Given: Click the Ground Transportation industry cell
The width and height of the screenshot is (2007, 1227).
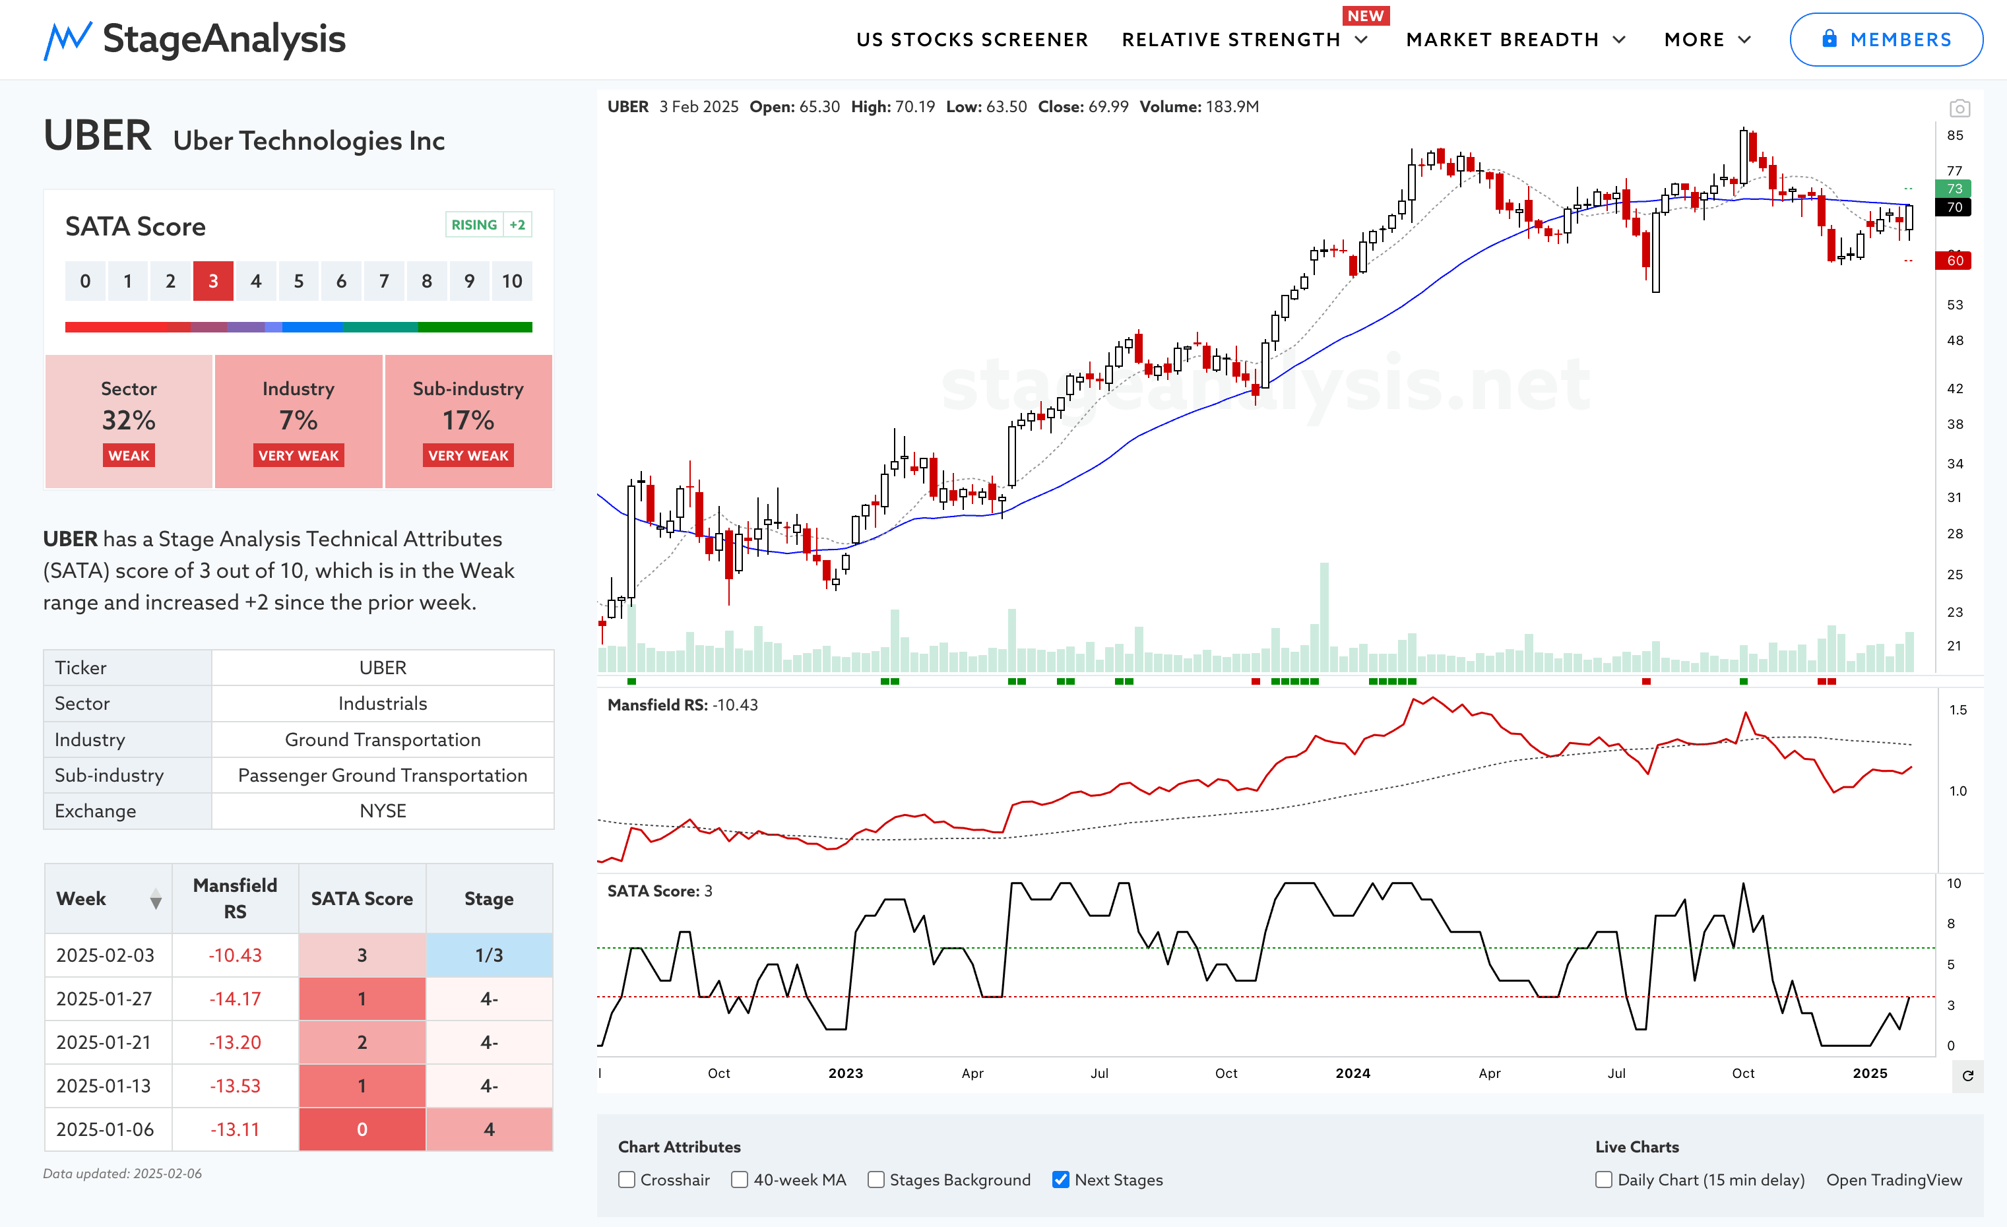Looking at the screenshot, I should pyautogui.click(x=383, y=739).
